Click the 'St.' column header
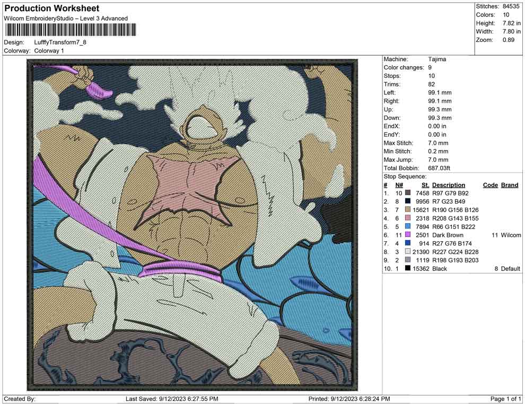Viewport: 525px width, 404px height. (x=425, y=185)
